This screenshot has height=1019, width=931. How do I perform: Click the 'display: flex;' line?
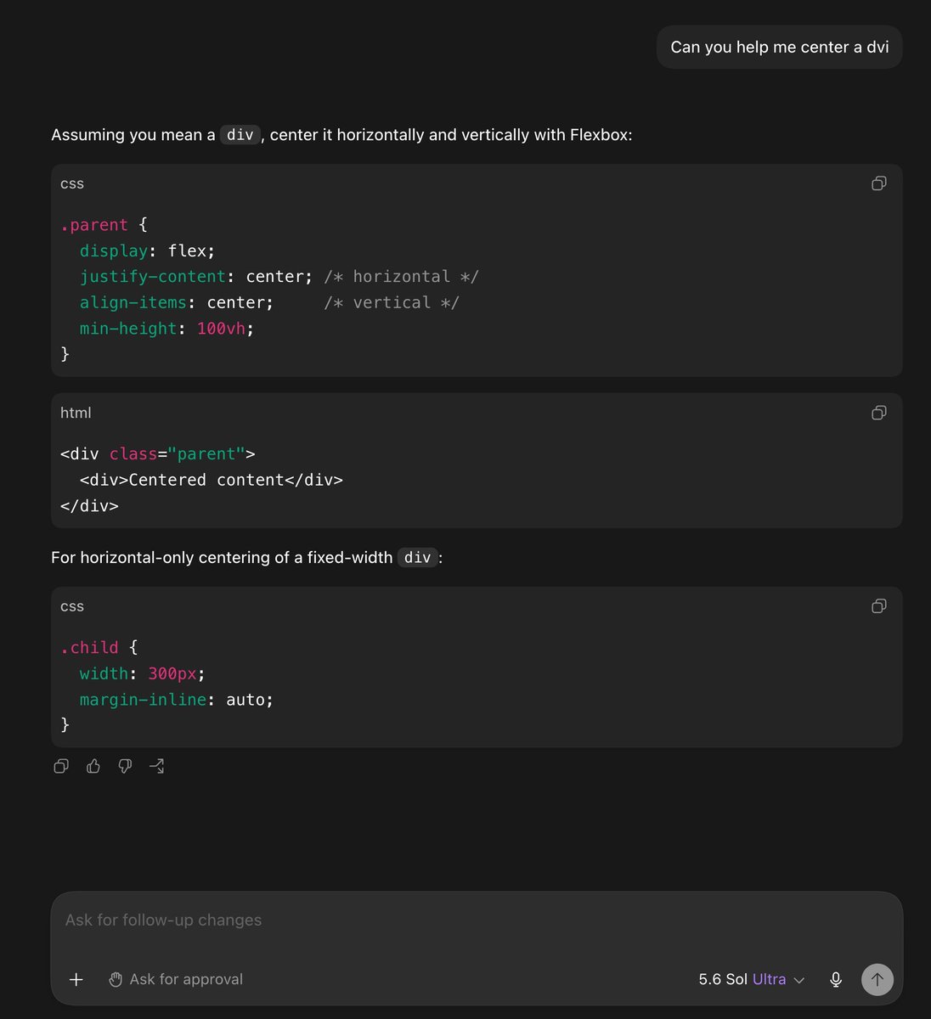148,251
